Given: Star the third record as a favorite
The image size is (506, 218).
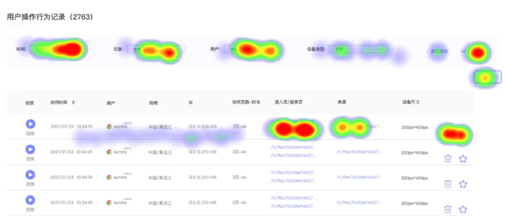Looking at the screenshot, I should (463, 184).
